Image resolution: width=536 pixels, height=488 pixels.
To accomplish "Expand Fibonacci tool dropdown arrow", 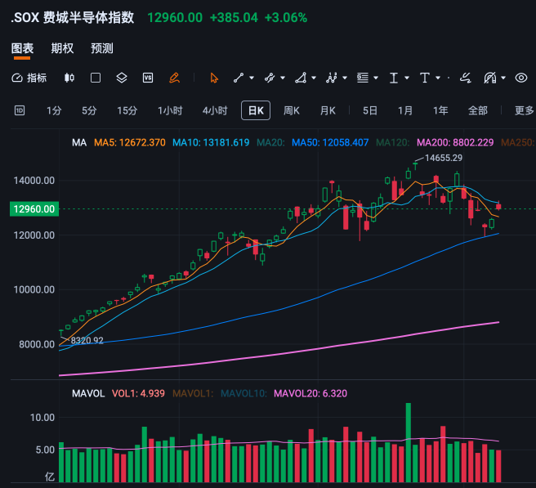I will coord(376,78).
